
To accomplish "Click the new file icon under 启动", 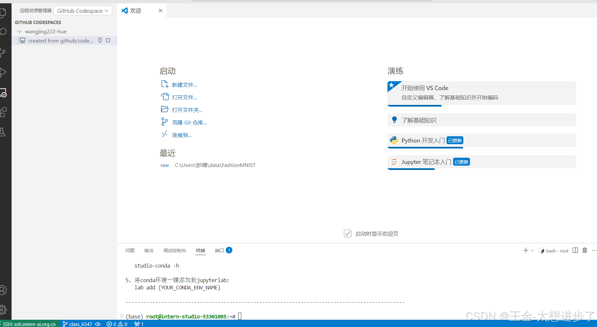I will tap(165, 84).
